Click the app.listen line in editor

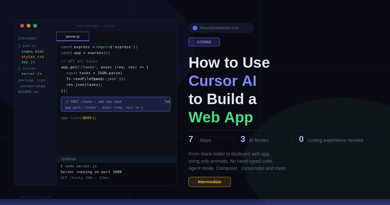[79, 118]
